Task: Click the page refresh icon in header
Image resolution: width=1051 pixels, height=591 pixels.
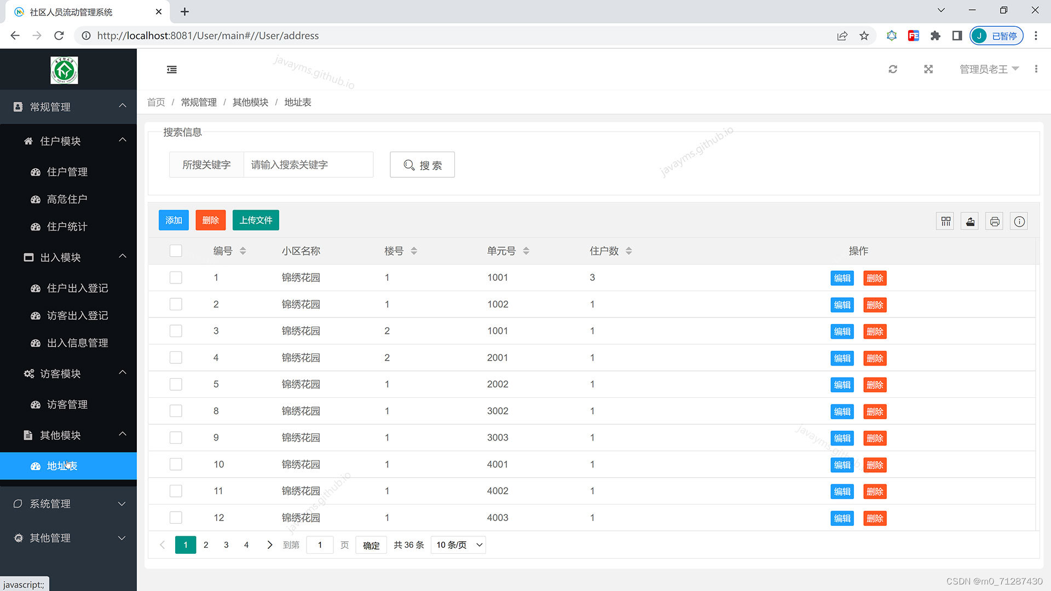Action: click(893, 69)
